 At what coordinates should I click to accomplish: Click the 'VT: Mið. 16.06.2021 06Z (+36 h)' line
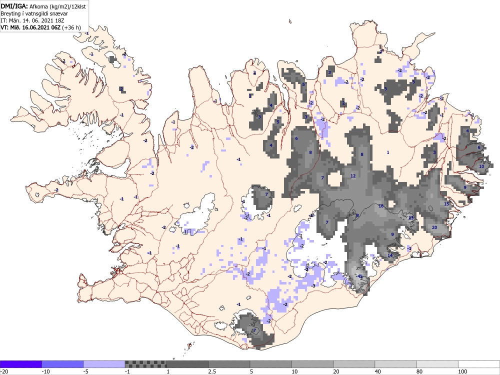click(41, 27)
